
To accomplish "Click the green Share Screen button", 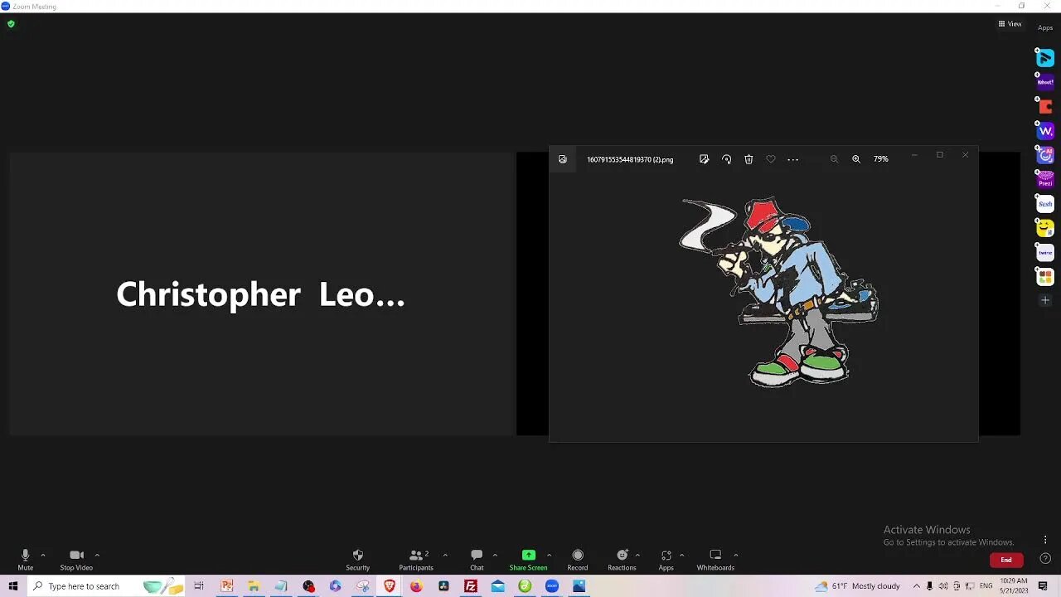I will pos(528,560).
